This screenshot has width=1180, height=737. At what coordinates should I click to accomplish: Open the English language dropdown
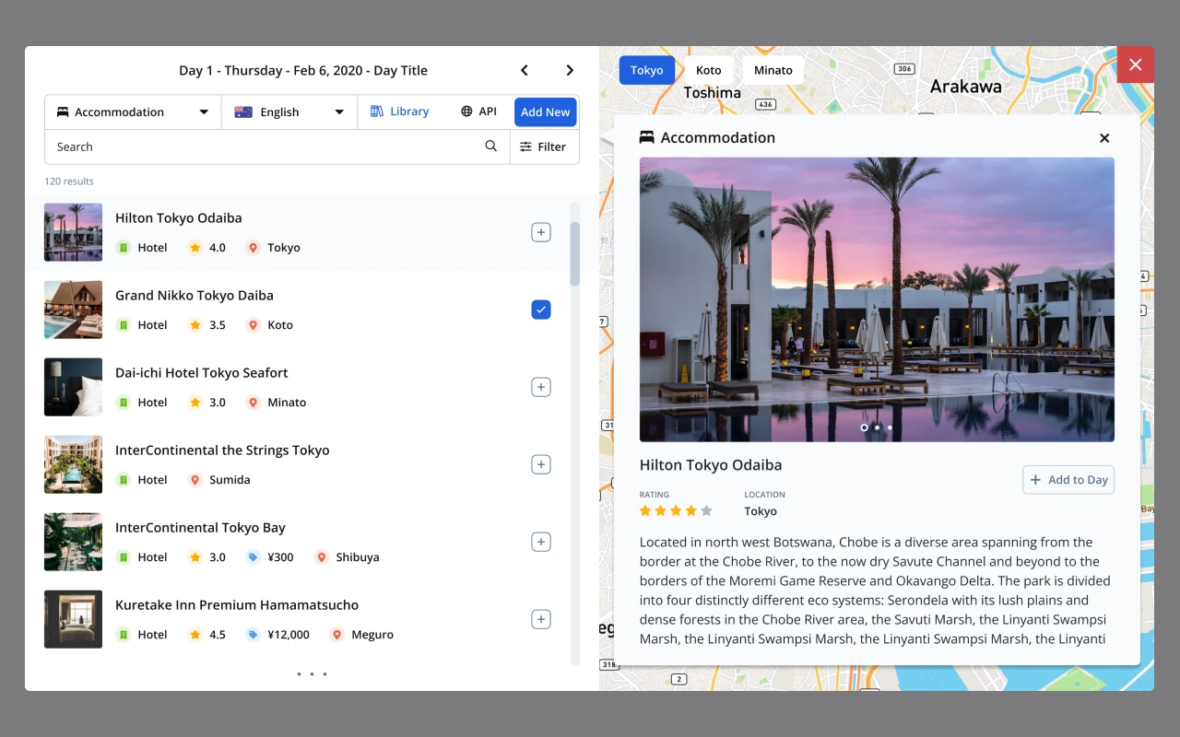click(x=289, y=112)
